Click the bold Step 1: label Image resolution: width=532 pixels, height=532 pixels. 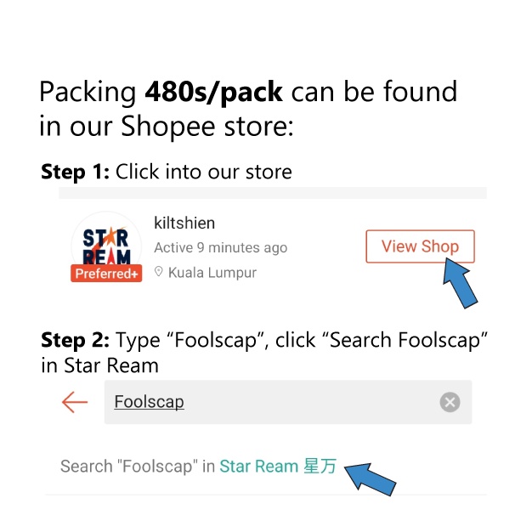(75, 172)
